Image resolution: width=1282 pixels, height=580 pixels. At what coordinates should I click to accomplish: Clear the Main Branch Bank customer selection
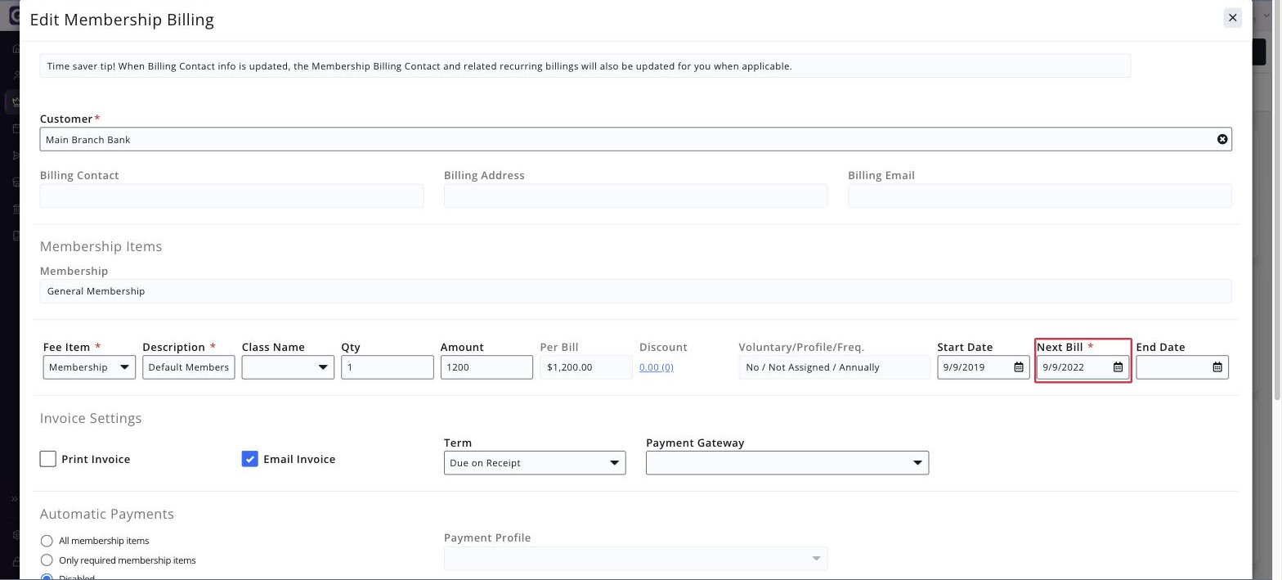coord(1222,139)
